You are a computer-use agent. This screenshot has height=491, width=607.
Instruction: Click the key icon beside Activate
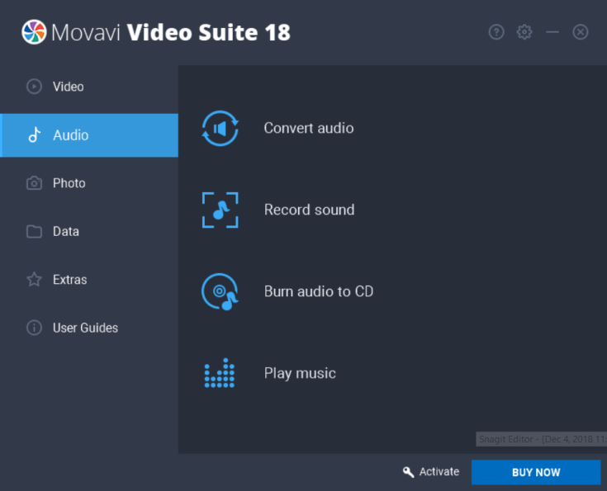(408, 472)
